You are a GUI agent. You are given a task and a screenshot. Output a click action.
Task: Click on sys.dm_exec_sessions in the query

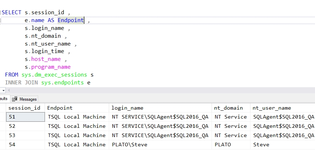point(54,75)
